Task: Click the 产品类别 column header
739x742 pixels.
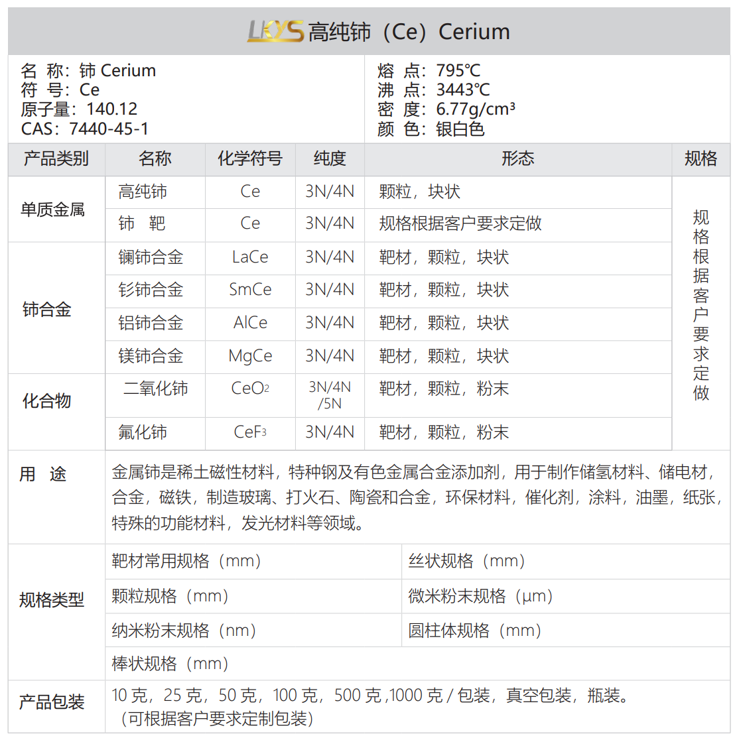Action: click(55, 159)
